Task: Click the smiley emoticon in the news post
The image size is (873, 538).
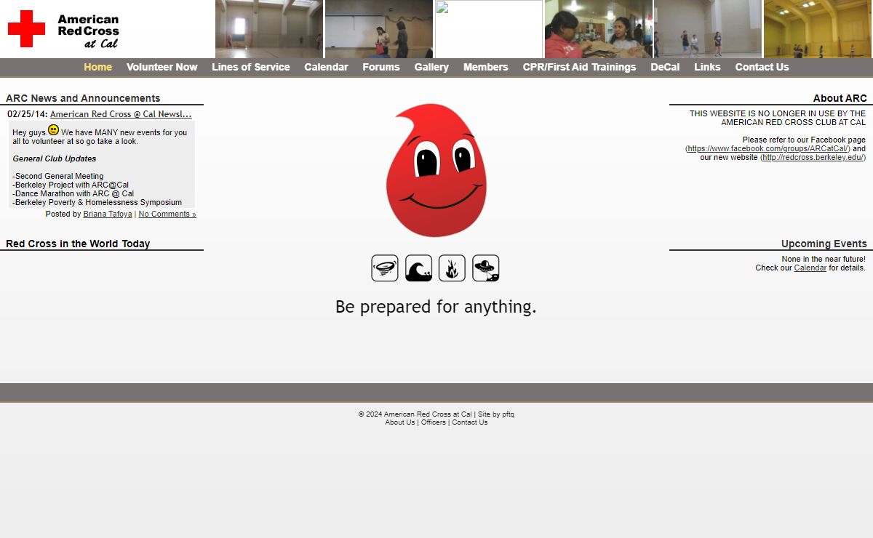Action: click(x=54, y=130)
